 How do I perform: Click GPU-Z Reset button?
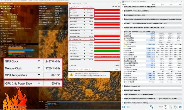pyautogui.click(x=117, y=65)
